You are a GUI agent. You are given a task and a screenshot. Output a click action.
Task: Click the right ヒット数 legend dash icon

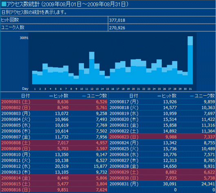click(159, 96)
